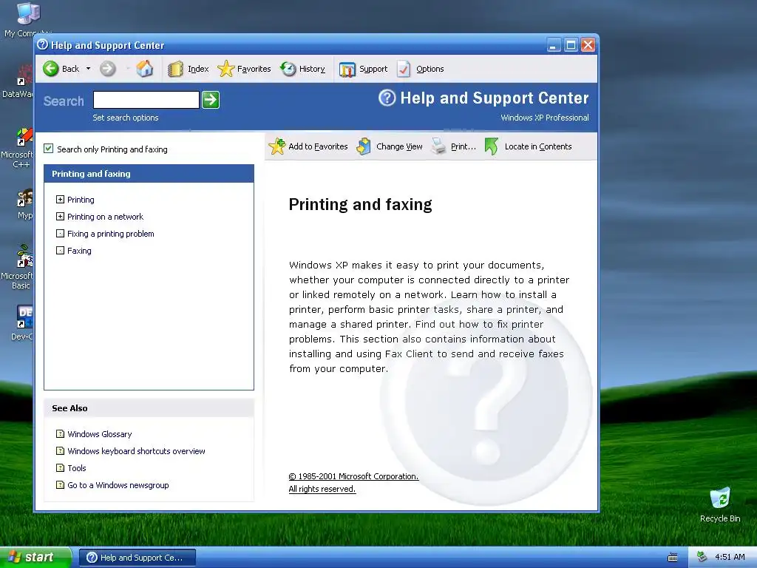Click Add to Favorites star icon
Viewport: 757px width, 568px height.
pyautogui.click(x=277, y=146)
